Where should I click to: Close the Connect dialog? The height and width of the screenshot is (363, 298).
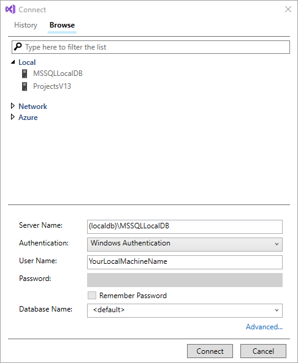tap(288, 9)
